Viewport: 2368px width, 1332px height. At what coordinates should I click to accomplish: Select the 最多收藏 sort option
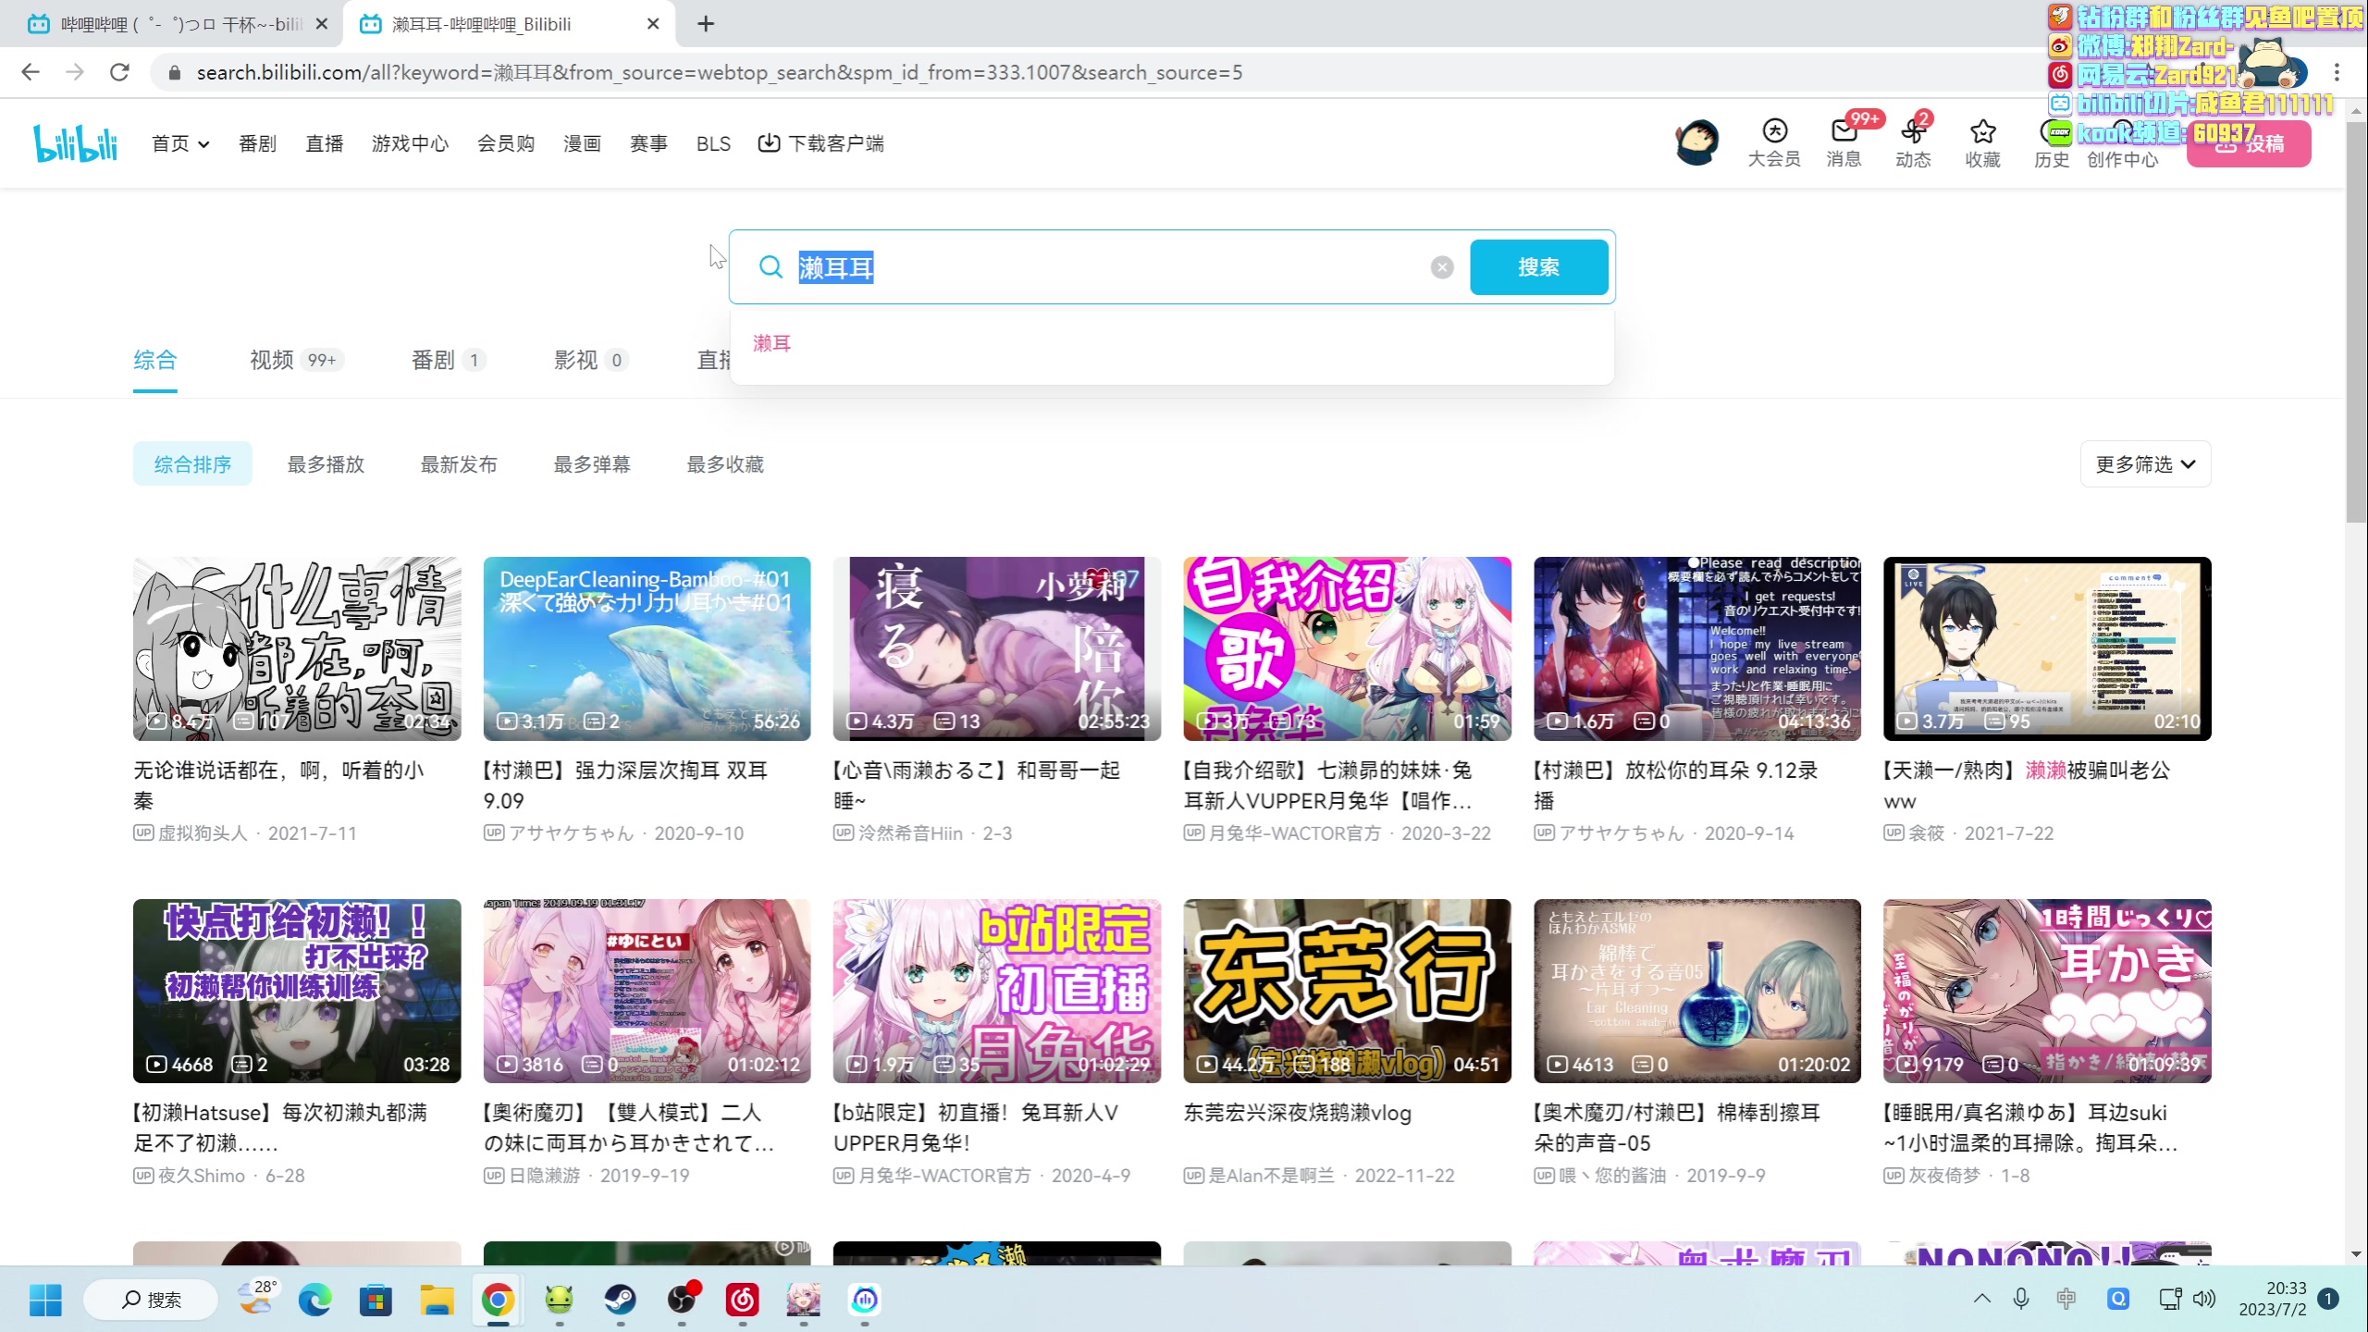pos(725,464)
